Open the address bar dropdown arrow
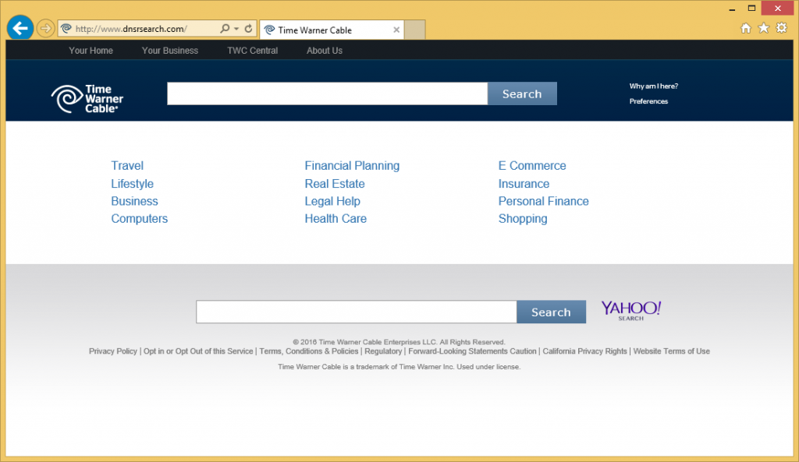Image resolution: width=799 pixels, height=462 pixels. (236, 29)
